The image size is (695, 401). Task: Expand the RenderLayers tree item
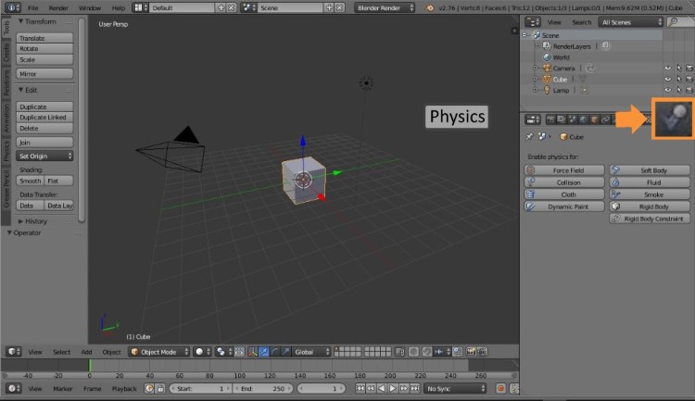tap(537, 46)
